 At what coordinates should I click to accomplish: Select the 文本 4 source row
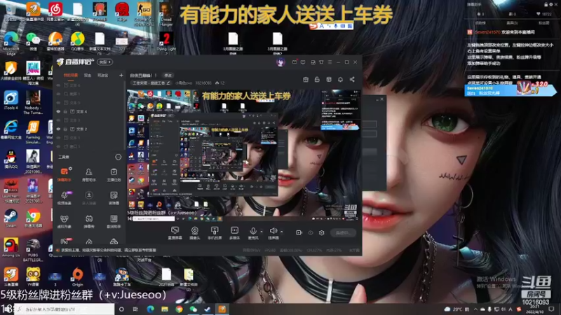[x=90, y=111]
